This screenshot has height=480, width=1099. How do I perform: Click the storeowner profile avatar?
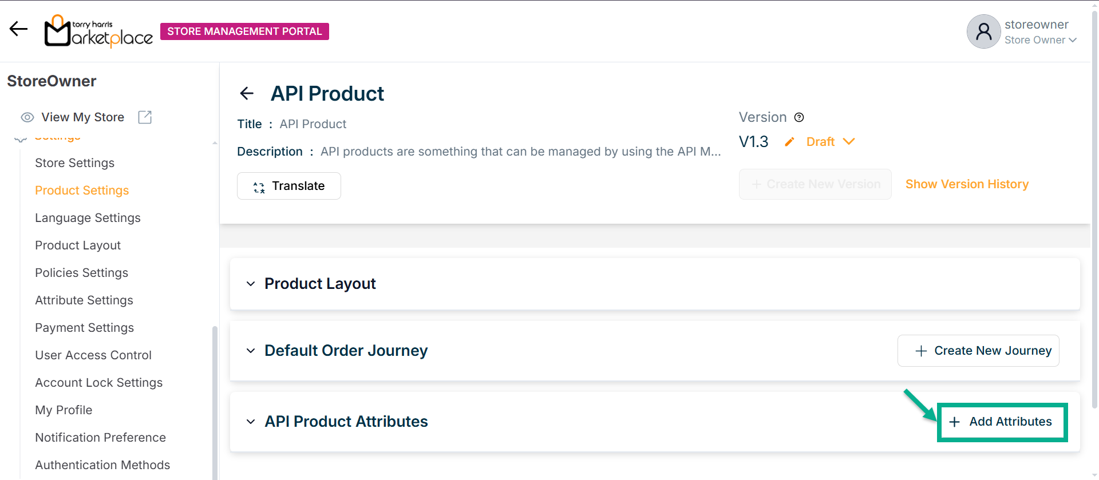[x=983, y=31]
